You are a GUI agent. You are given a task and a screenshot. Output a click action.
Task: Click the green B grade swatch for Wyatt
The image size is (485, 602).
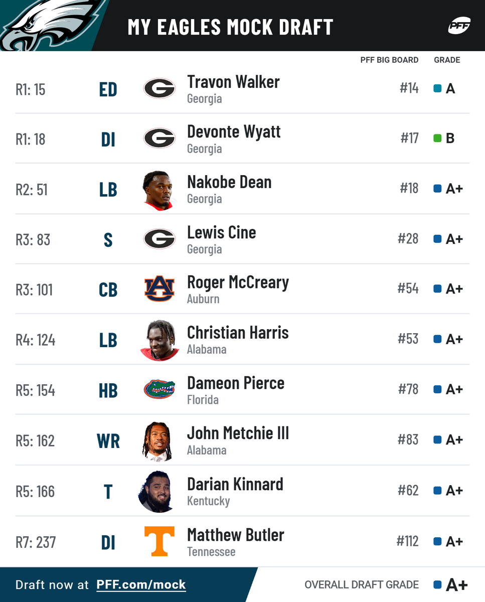pos(437,138)
